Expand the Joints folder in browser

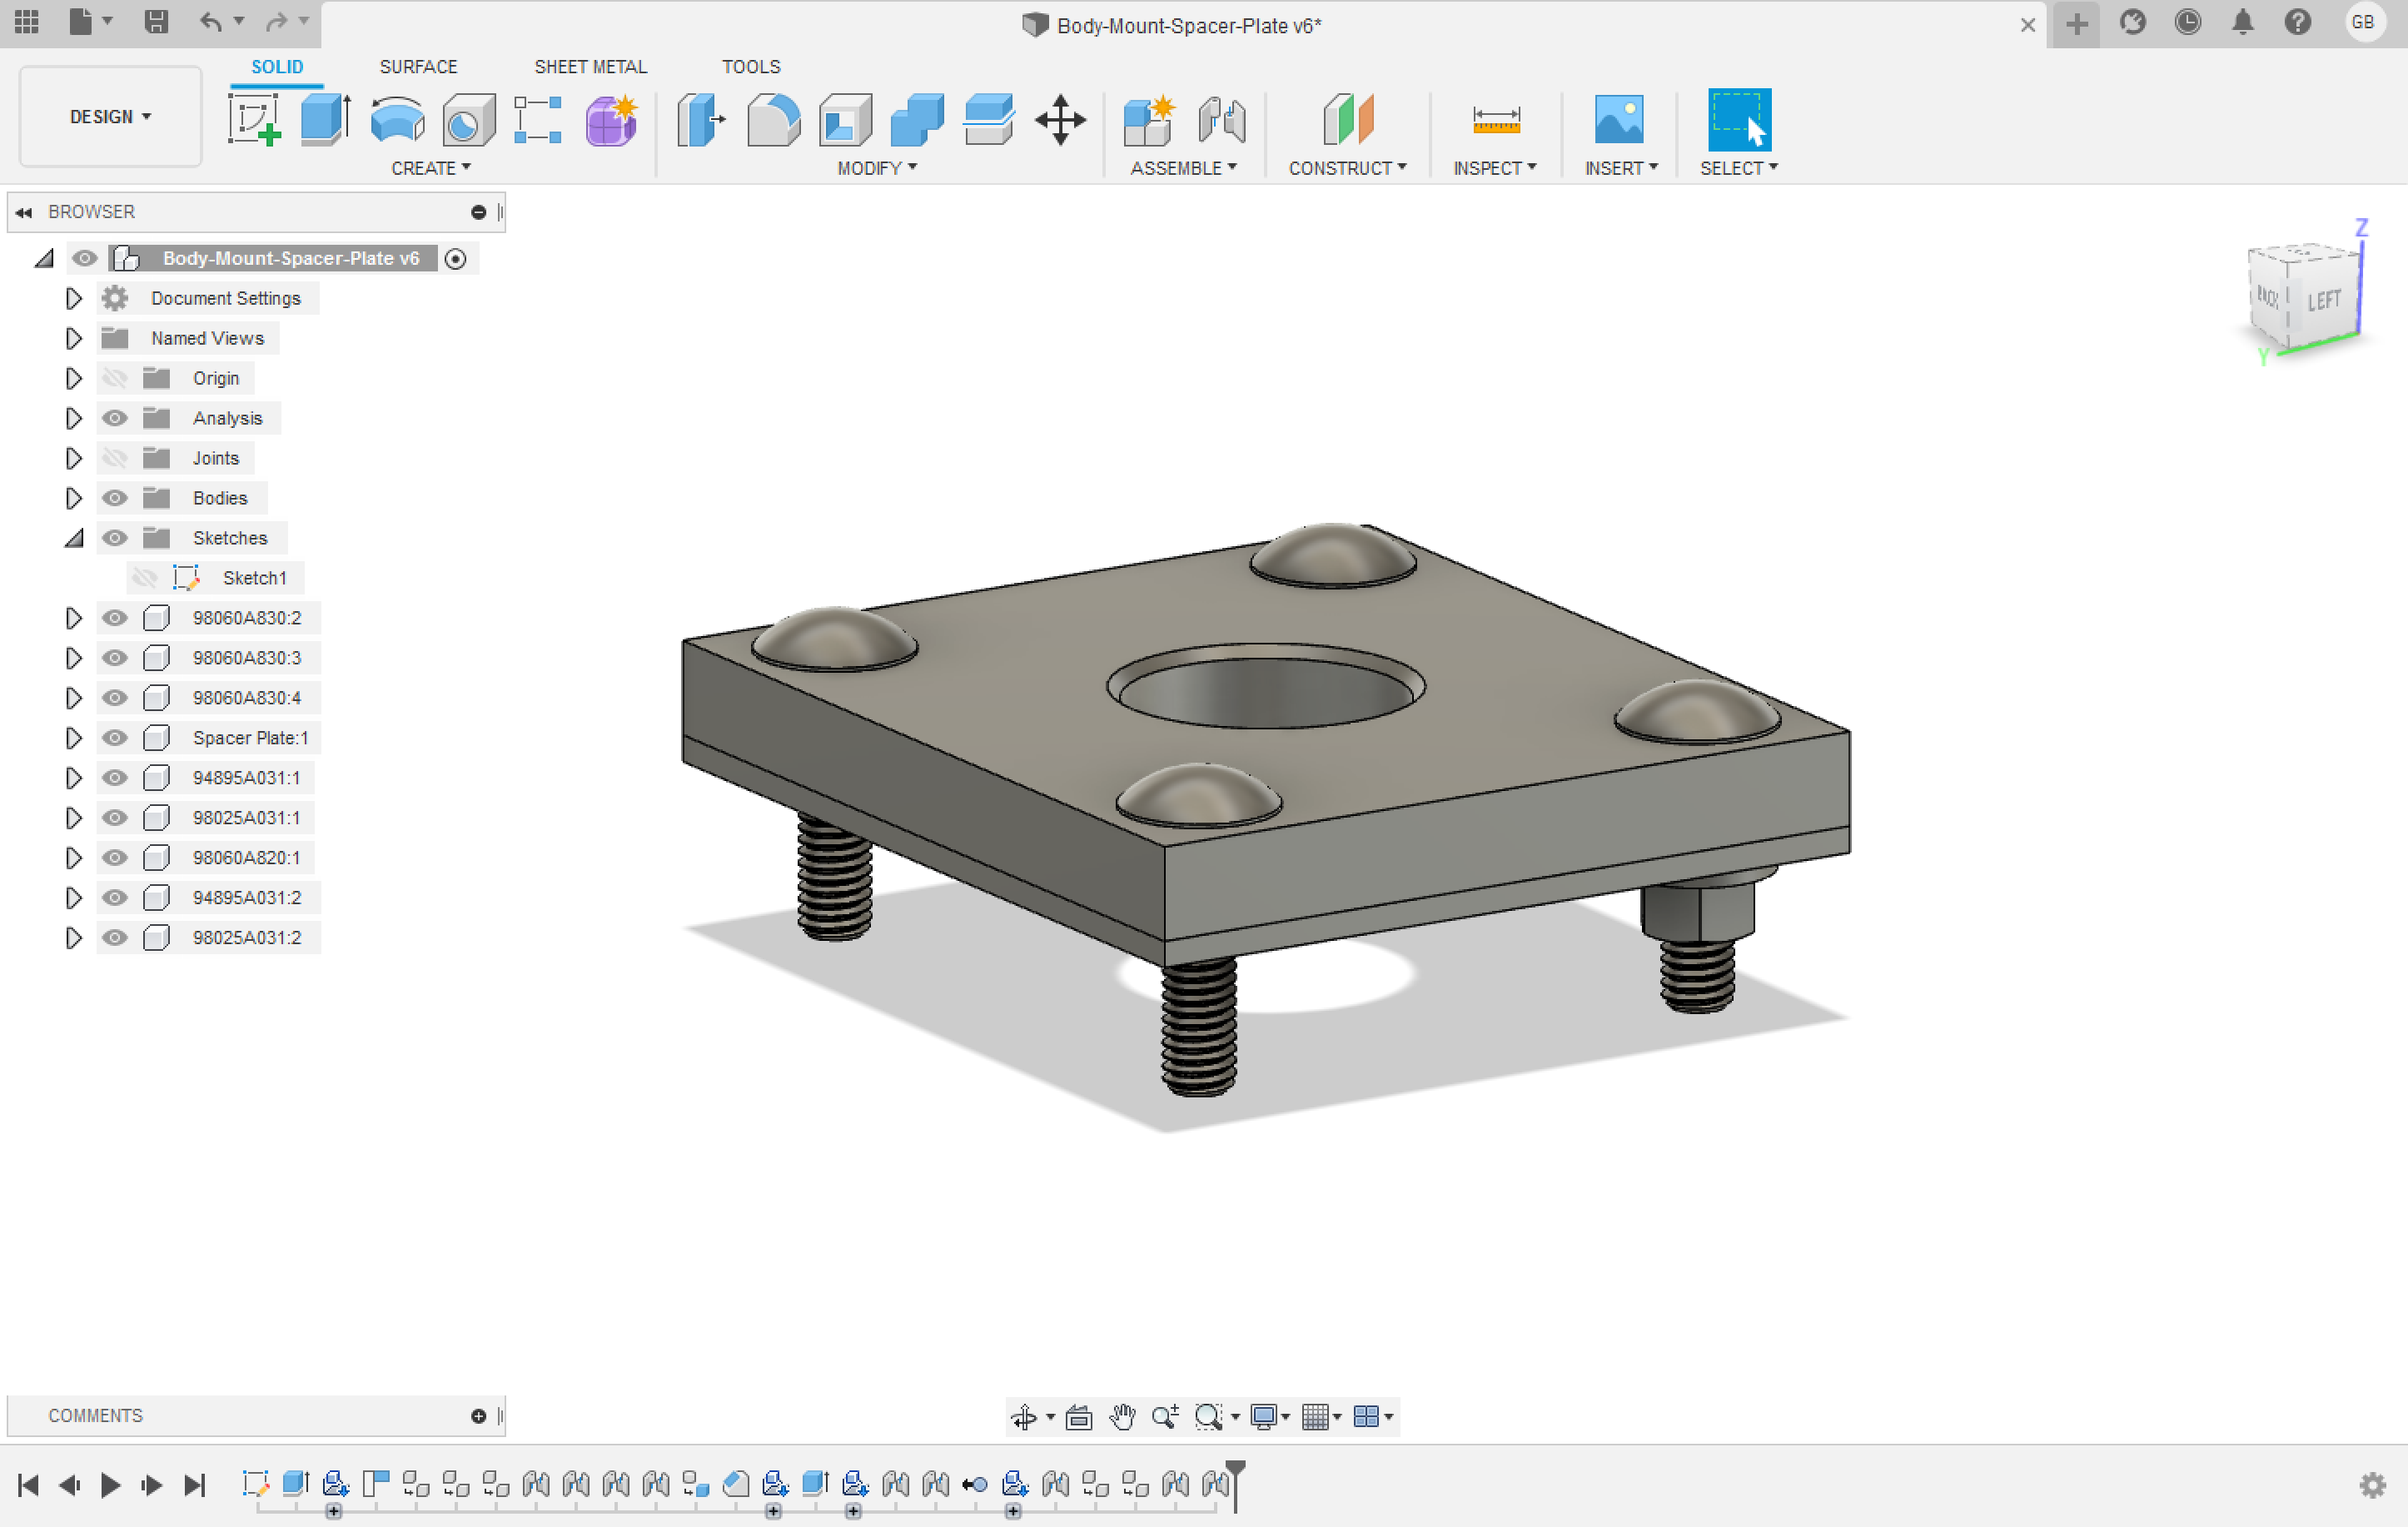pyautogui.click(x=72, y=456)
